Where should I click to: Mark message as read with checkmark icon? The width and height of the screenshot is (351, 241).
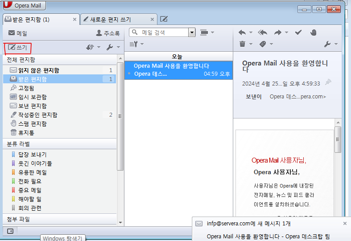[x=298, y=33]
